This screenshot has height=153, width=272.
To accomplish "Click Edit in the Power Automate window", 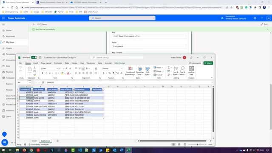I will click(x=264, y=25).
